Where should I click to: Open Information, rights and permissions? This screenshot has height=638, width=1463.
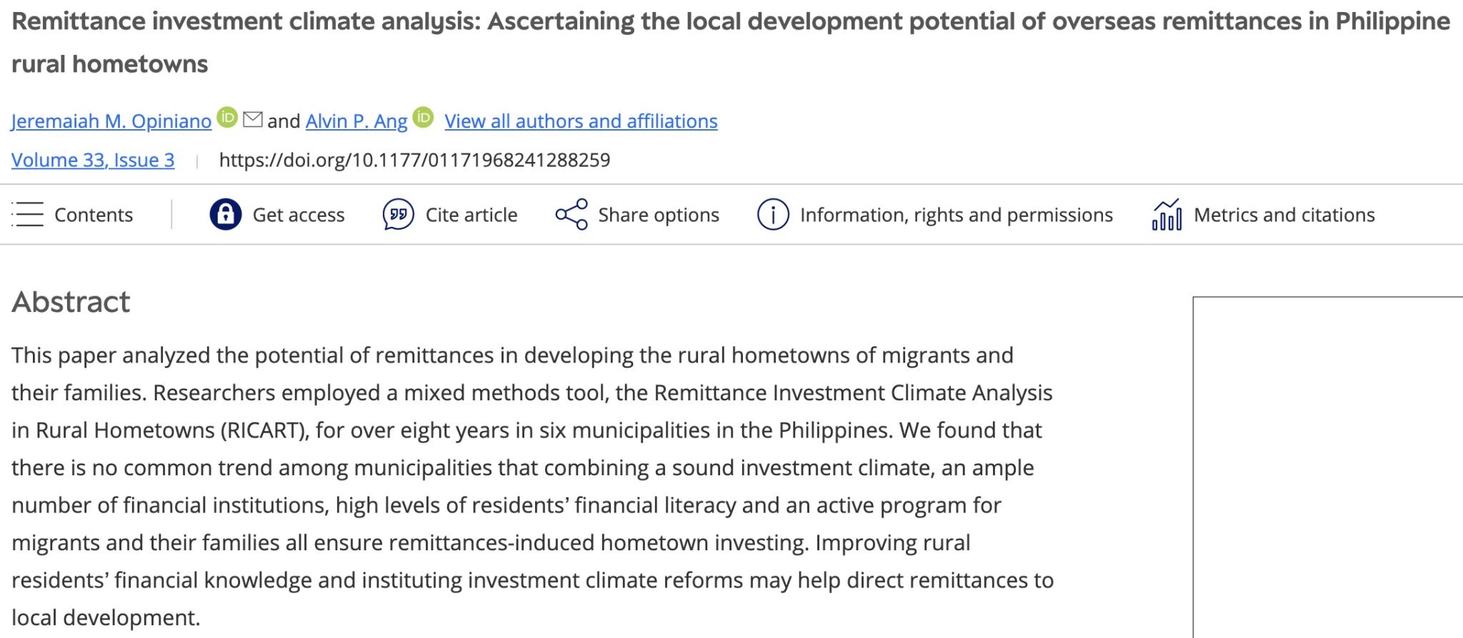[x=957, y=215]
